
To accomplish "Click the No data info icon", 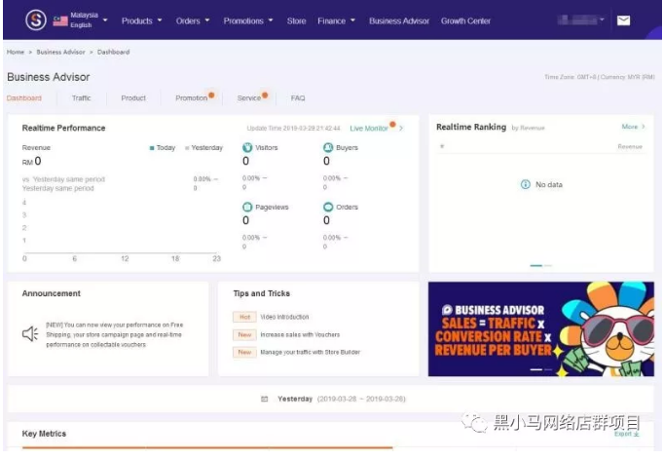I will point(525,184).
